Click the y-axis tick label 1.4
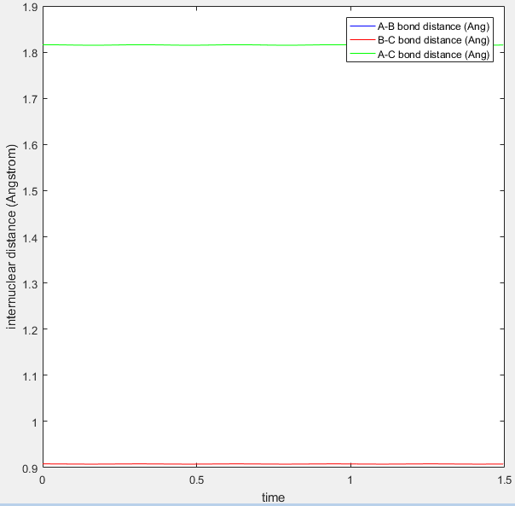Image resolution: width=515 pixels, height=506 pixels. [30, 237]
